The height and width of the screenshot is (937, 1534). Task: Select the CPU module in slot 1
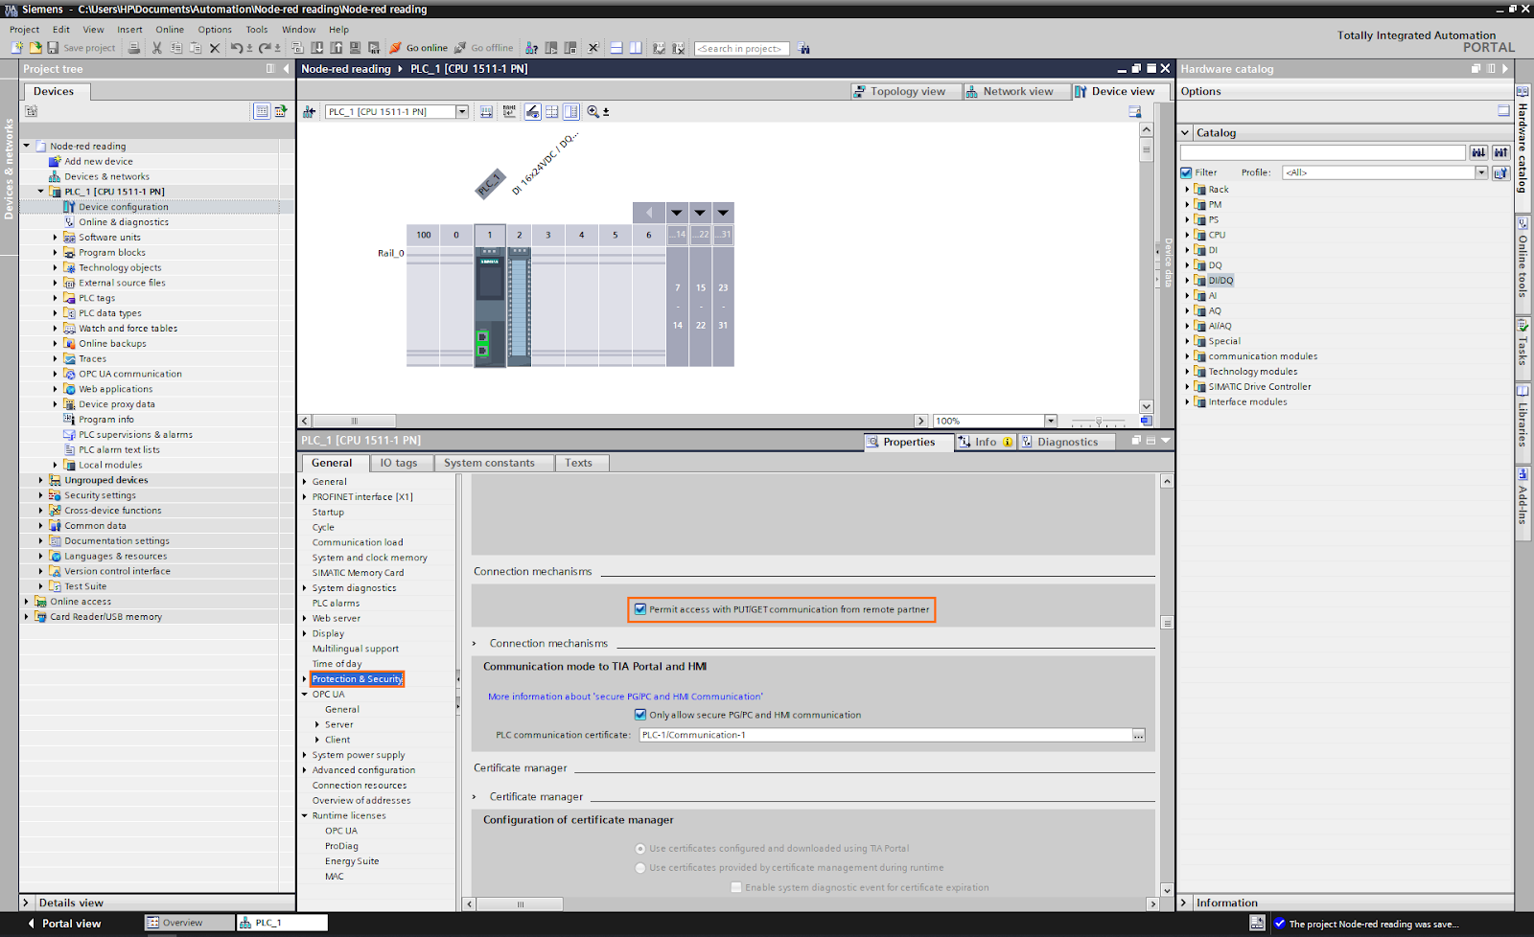(490, 307)
